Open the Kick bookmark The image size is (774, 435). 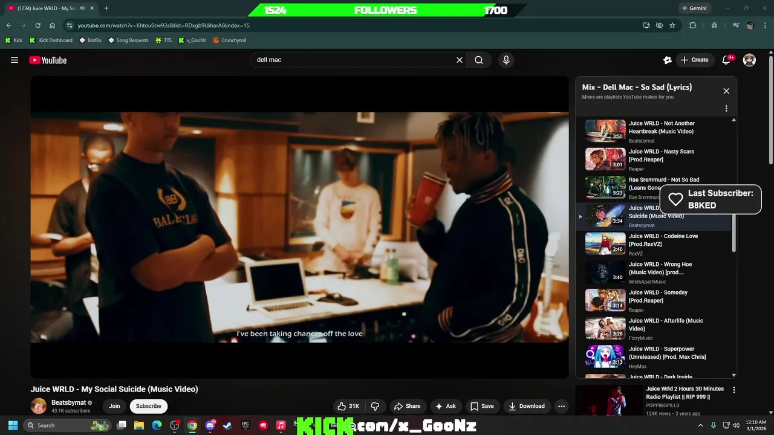coord(14,40)
